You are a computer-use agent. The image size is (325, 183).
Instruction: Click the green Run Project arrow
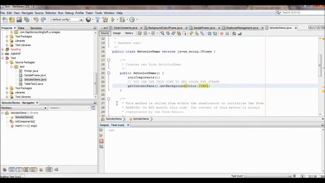click(x=113, y=20)
